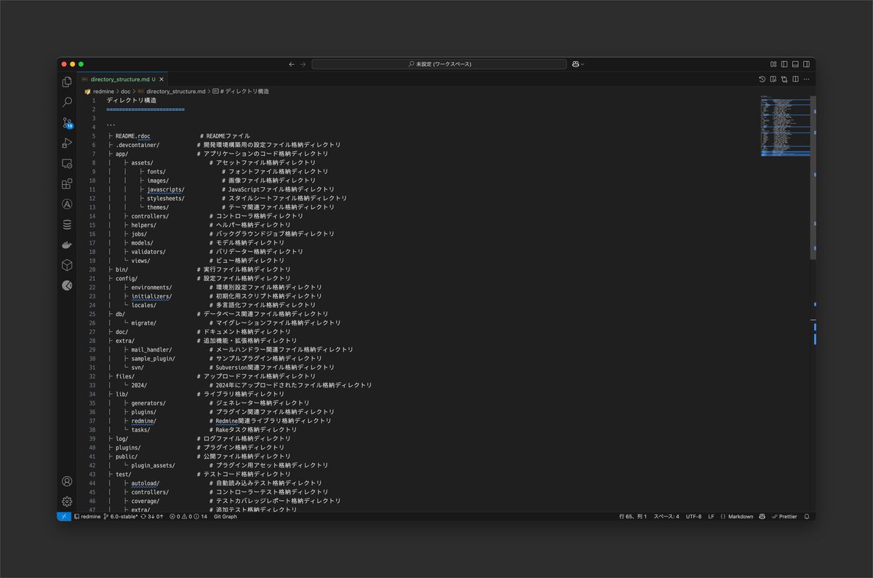Image resolution: width=873 pixels, height=578 pixels.
Task: Open the Copilot icon in title bar
Action: [575, 64]
